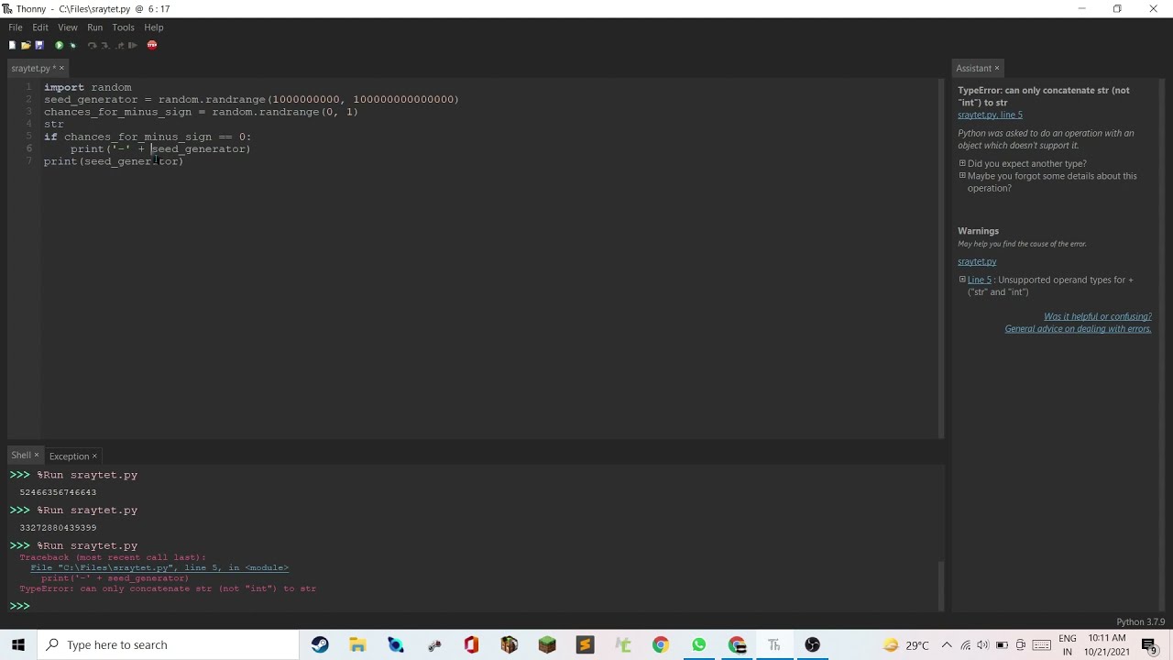The image size is (1173, 660).
Task: Click the Python 3.7.9 status bar label
Action: click(x=1140, y=621)
